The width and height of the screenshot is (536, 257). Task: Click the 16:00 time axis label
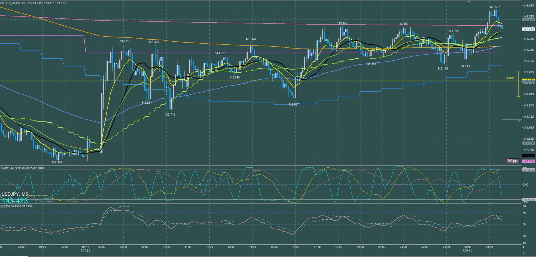tap(295, 247)
